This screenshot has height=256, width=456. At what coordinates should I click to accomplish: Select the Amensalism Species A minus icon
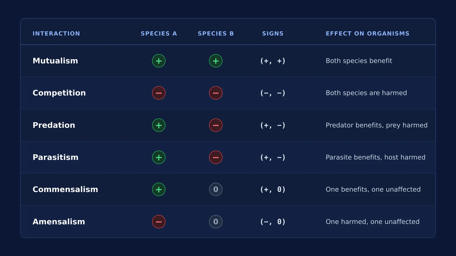tap(159, 222)
